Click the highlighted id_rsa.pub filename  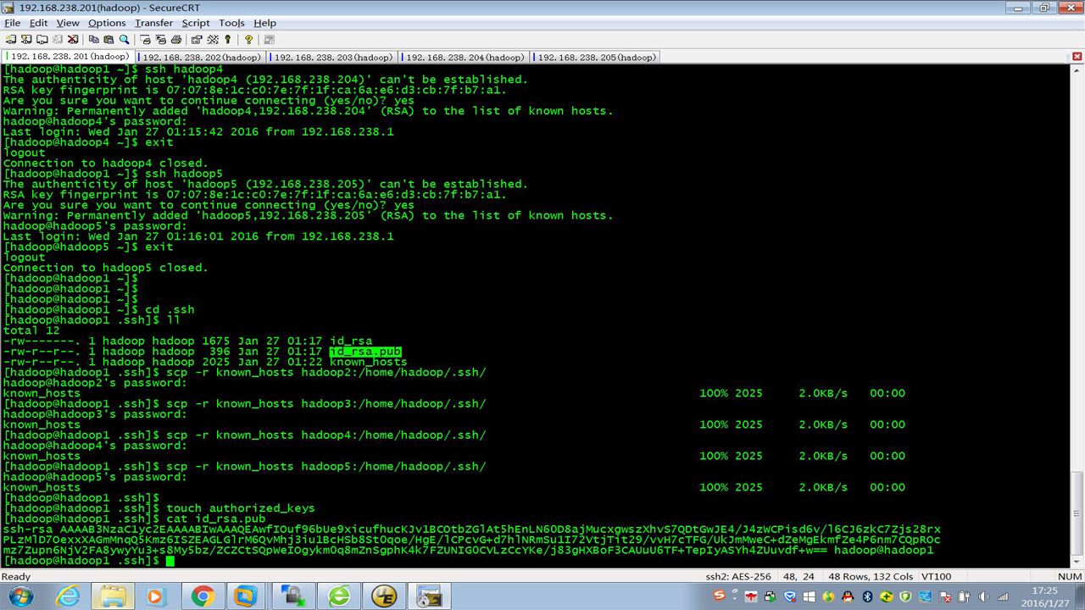(365, 352)
